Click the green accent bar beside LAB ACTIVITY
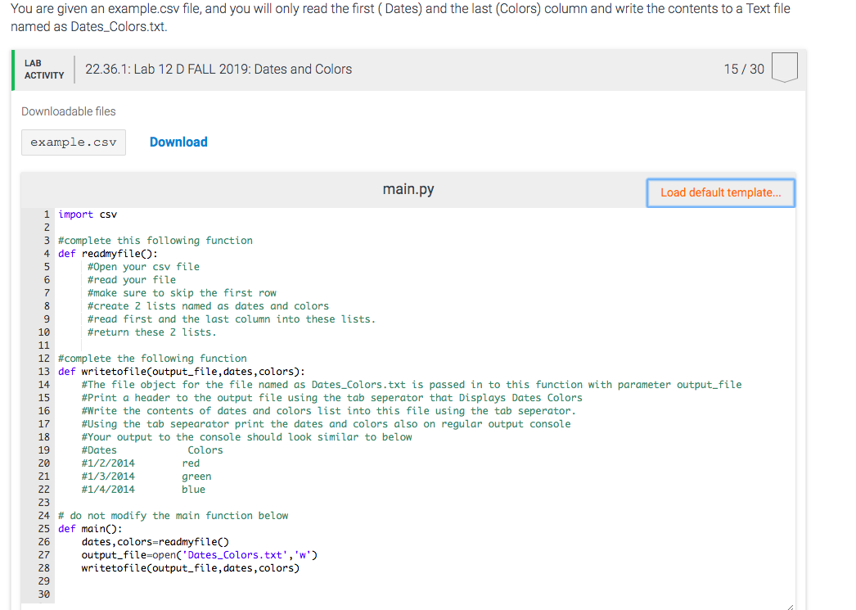 (14, 69)
